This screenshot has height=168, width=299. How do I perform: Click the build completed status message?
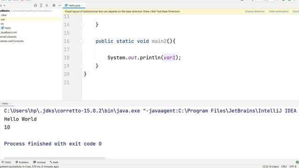(29, 167)
